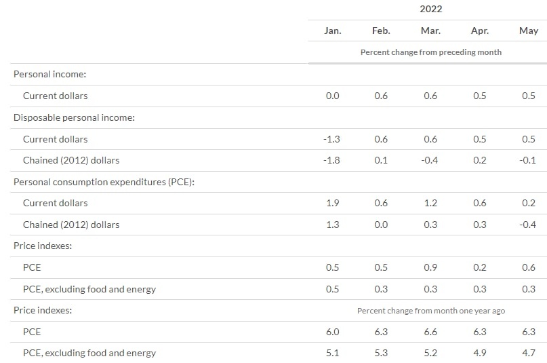Select the "Disposable personal income:" row heading
This screenshot has height=363, width=547.
[x=75, y=117]
